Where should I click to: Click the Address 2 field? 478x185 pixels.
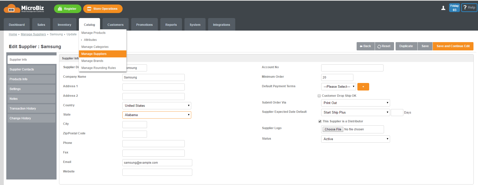[154, 97]
